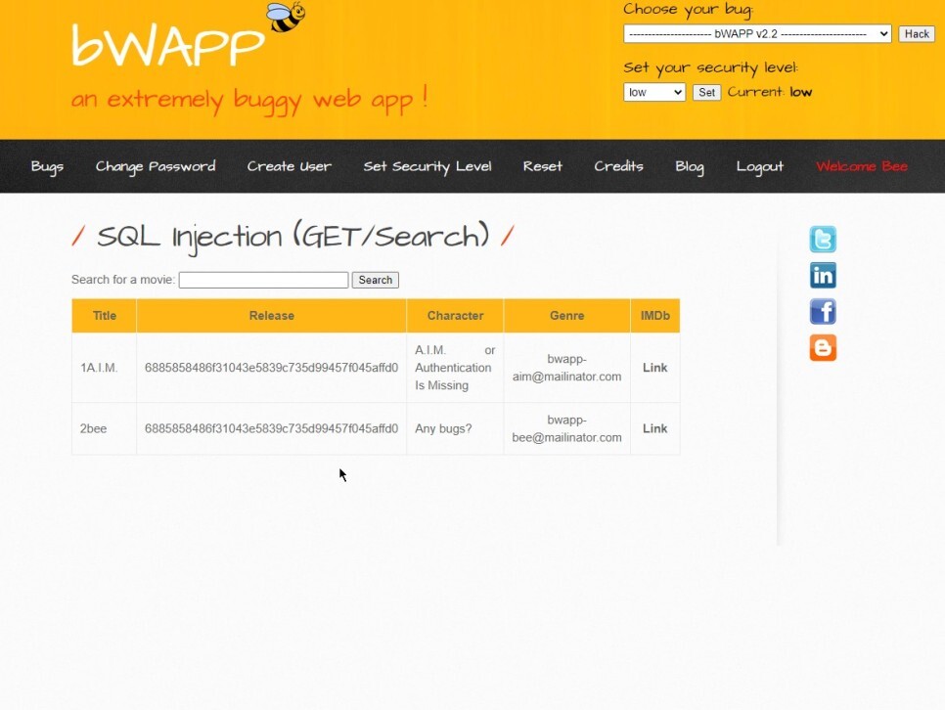
Task: Click bwapp-bee@mailinator.com email cell
Action: [x=566, y=428]
